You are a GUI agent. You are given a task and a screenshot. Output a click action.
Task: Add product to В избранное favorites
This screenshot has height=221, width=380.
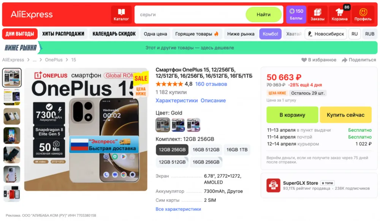[318, 60]
